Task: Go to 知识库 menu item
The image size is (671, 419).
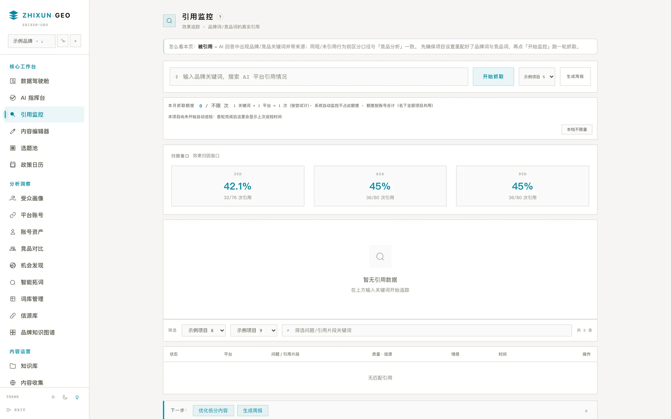Action: (x=44, y=366)
